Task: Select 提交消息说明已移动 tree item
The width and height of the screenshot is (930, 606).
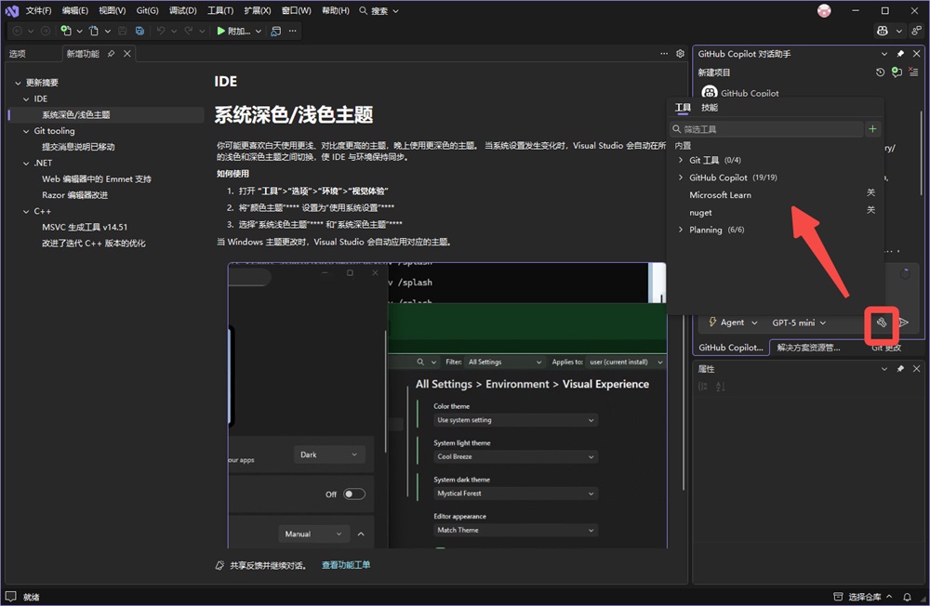Action: coord(78,147)
